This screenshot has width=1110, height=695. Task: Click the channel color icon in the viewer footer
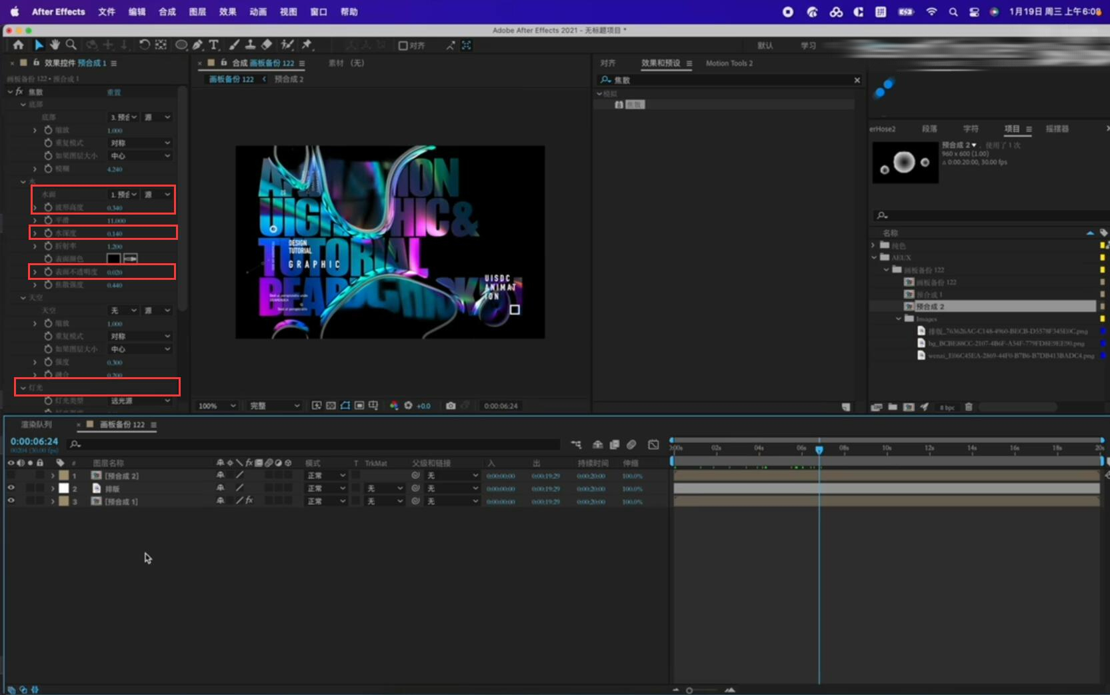(x=394, y=405)
